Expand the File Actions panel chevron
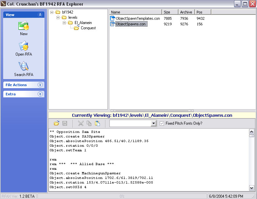 click(40, 85)
